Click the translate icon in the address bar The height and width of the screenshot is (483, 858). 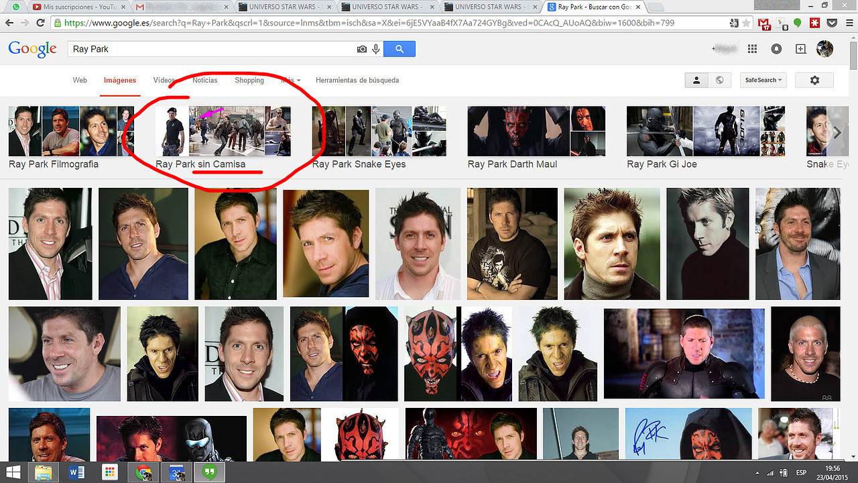click(734, 23)
